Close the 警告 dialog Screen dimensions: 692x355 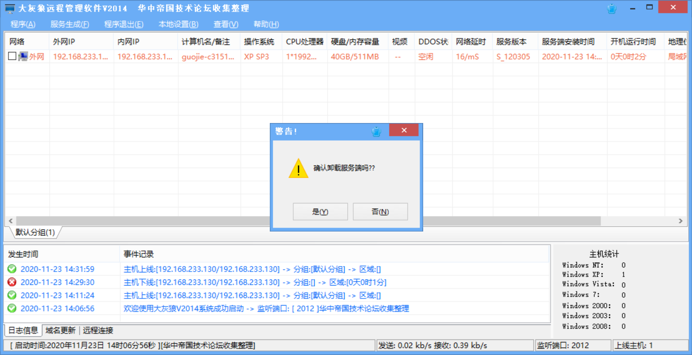[404, 130]
